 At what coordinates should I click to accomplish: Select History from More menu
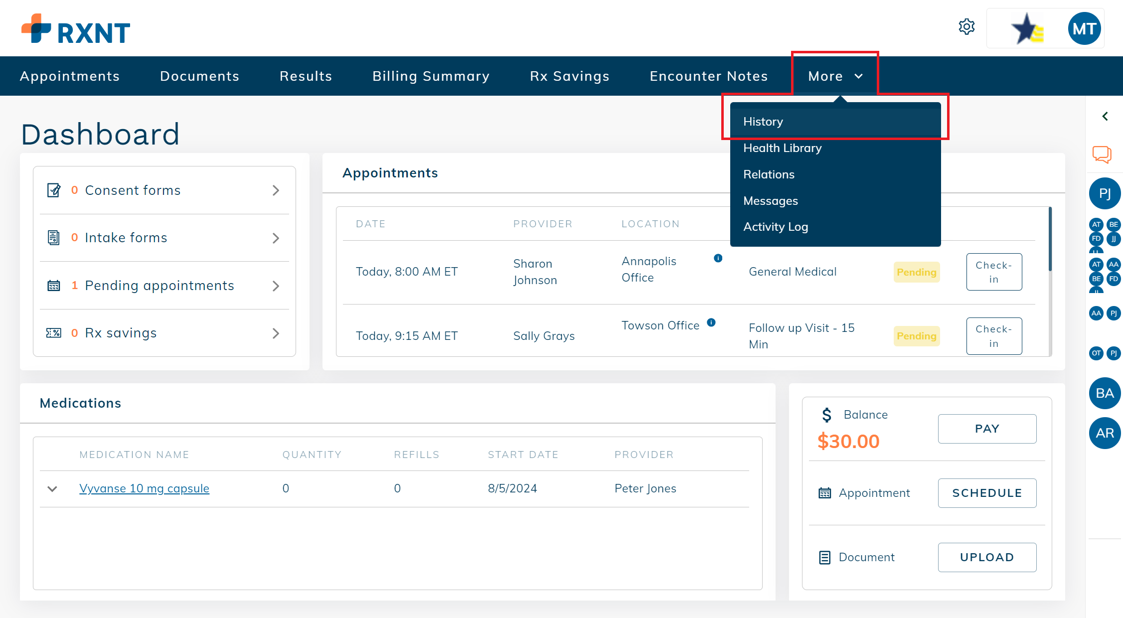coord(835,122)
